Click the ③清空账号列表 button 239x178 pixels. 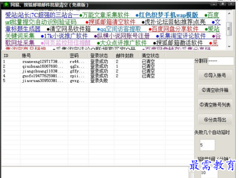pos(215,105)
